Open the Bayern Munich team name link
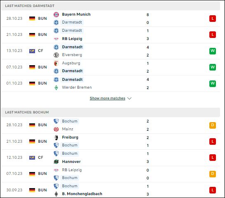This screenshot has width=225, height=198. [76, 14]
